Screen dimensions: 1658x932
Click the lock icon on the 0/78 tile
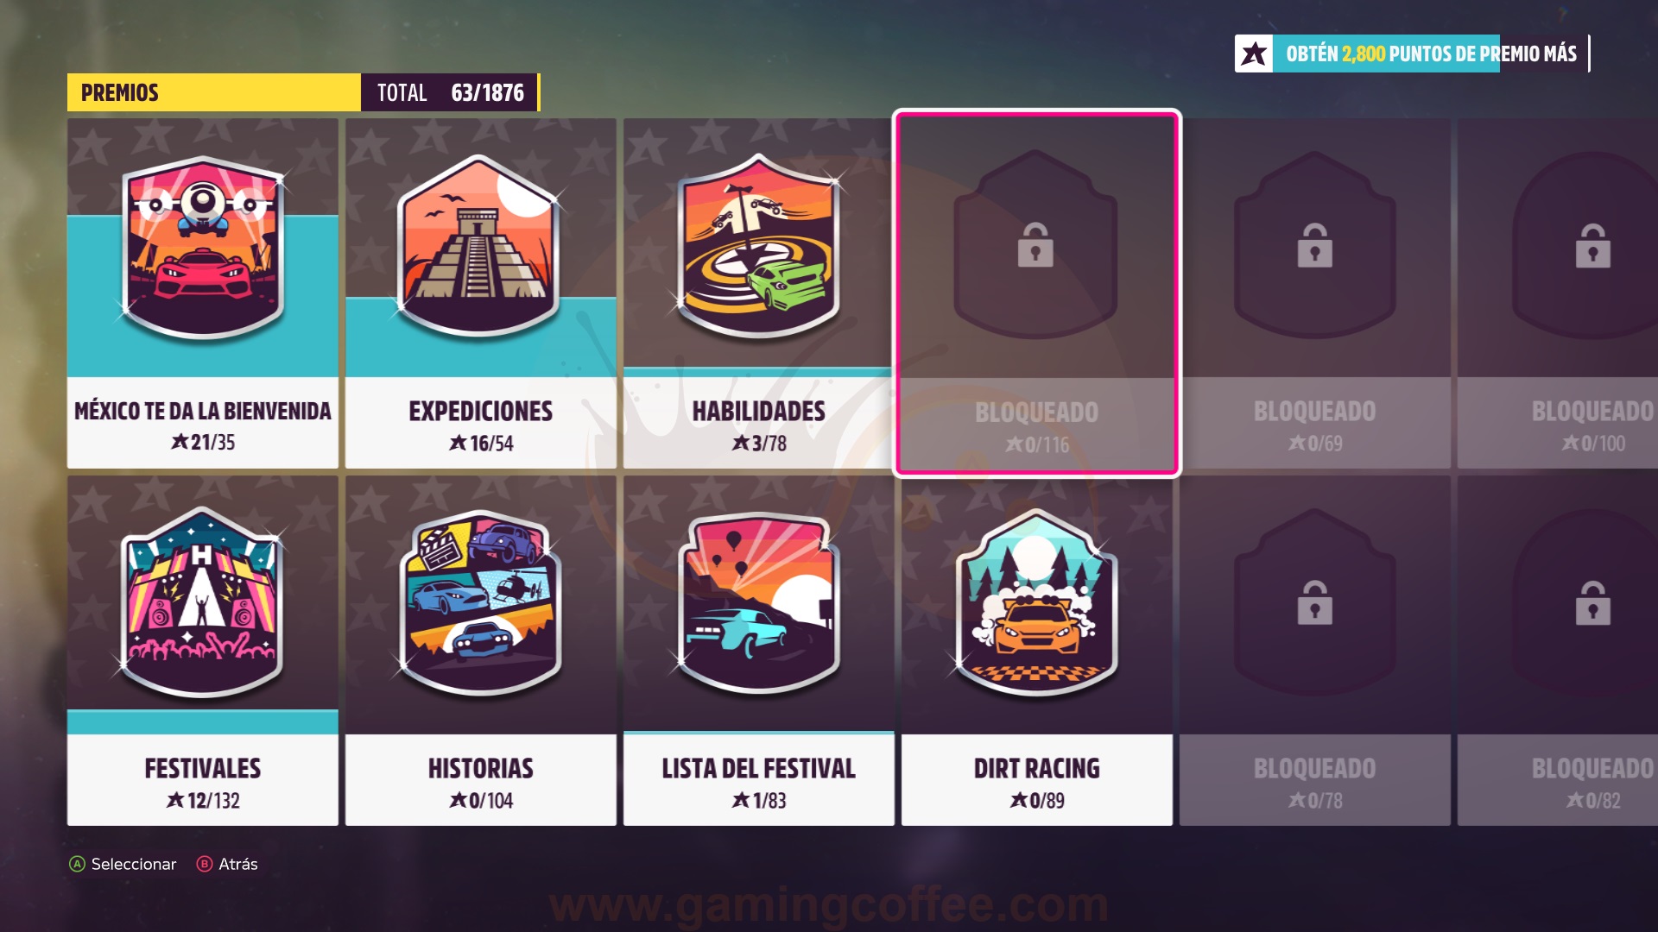(x=1314, y=602)
